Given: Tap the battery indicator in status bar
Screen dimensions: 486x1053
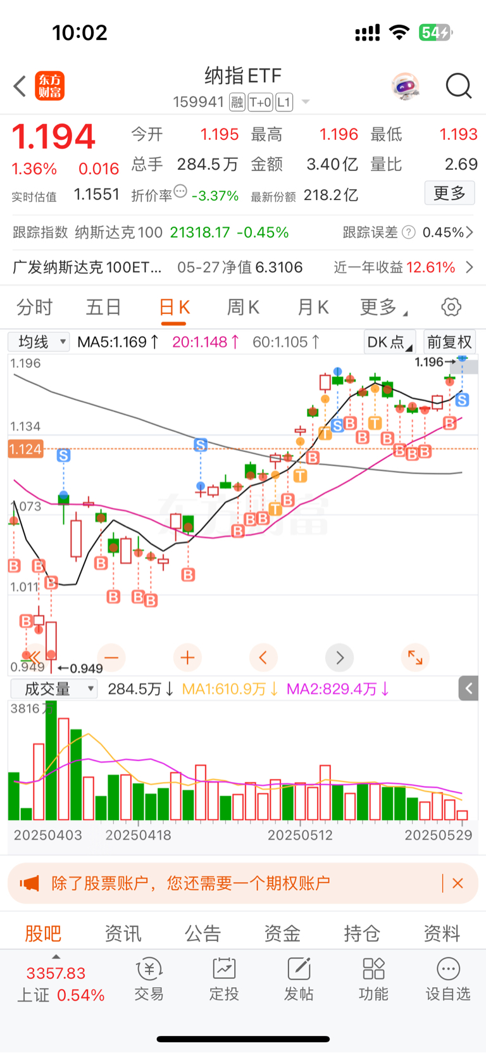Looking at the screenshot, I should [435, 32].
